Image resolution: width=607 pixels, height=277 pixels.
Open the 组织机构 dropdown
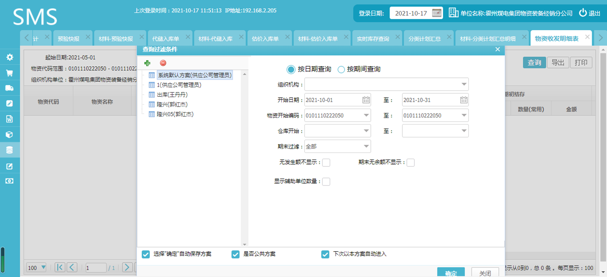pyautogui.click(x=463, y=84)
